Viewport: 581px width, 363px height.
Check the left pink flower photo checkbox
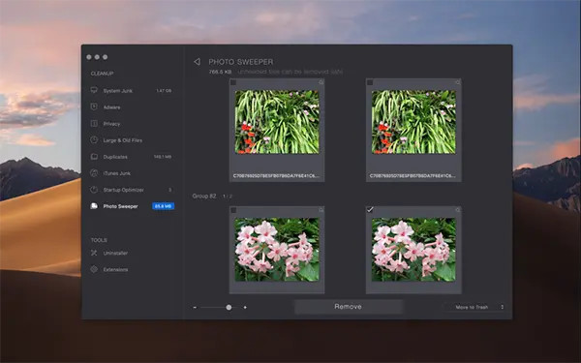click(x=233, y=210)
